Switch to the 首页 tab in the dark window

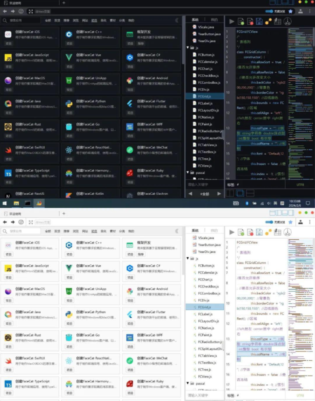point(57,21)
